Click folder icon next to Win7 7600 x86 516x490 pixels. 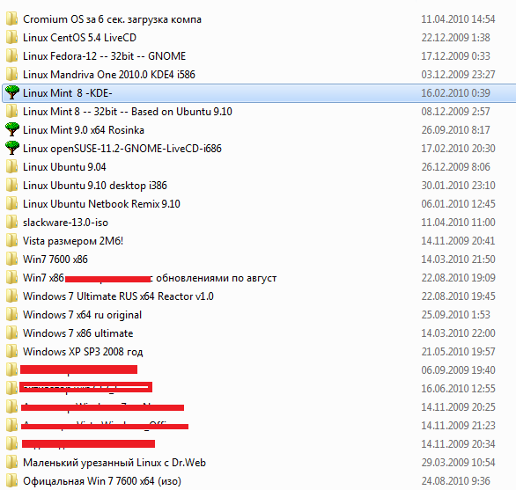pyautogui.click(x=11, y=259)
